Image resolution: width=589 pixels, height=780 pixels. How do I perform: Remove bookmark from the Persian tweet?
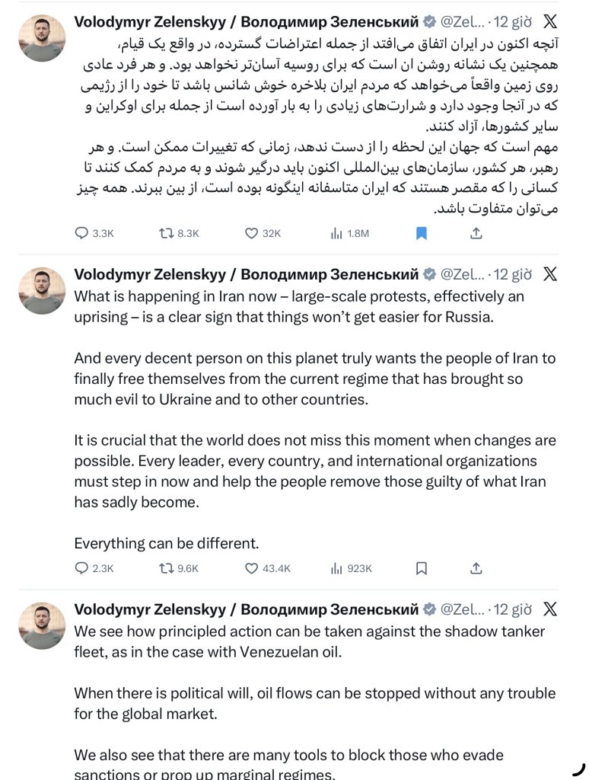point(422,234)
